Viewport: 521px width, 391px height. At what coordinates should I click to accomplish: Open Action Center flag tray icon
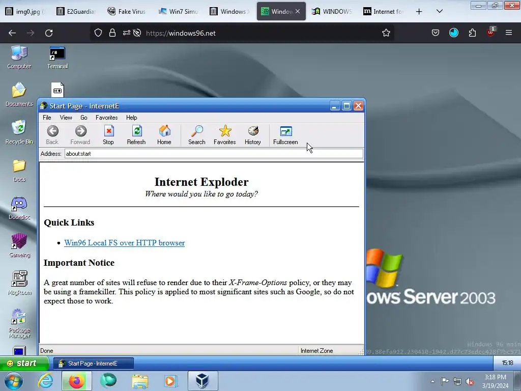(x=445, y=381)
